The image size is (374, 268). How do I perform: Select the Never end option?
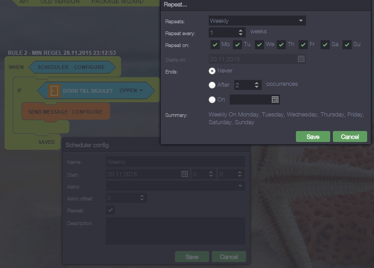tap(212, 71)
